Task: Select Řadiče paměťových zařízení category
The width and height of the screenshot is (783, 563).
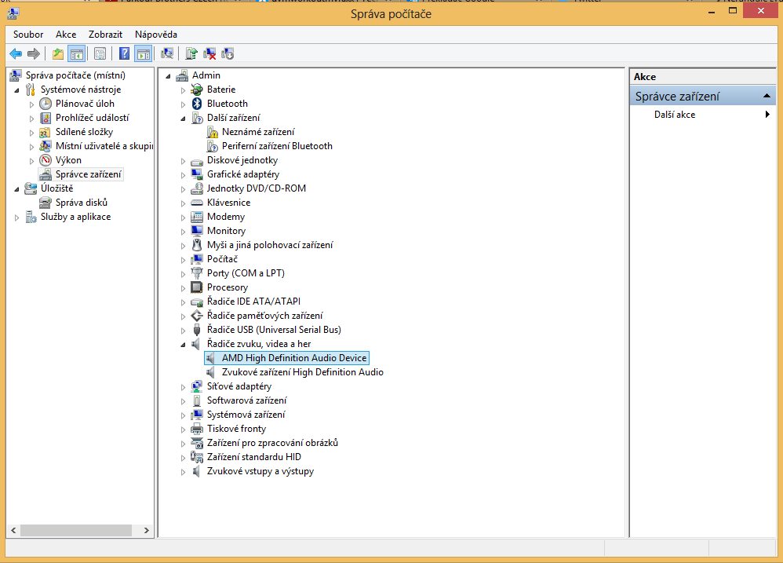Action: click(x=265, y=316)
